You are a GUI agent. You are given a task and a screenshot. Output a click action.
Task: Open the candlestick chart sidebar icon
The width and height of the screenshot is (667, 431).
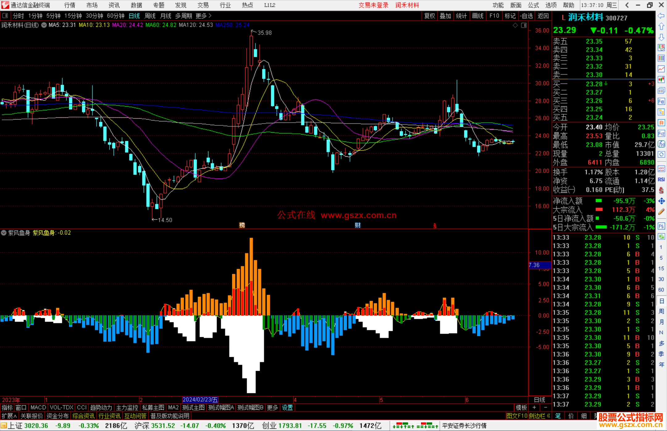click(661, 80)
